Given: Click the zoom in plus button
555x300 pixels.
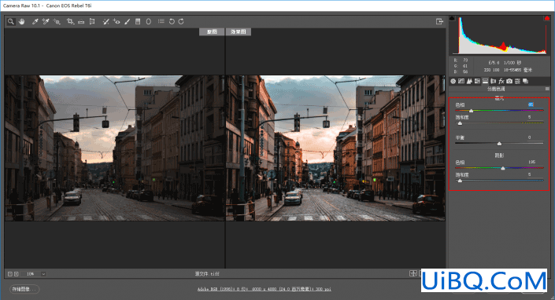Looking at the screenshot, I should pyautogui.click(x=16, y=274).
